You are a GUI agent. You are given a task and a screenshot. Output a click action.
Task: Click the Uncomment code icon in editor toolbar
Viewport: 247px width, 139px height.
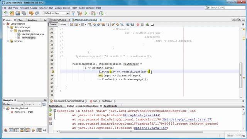tap(152, 25)
